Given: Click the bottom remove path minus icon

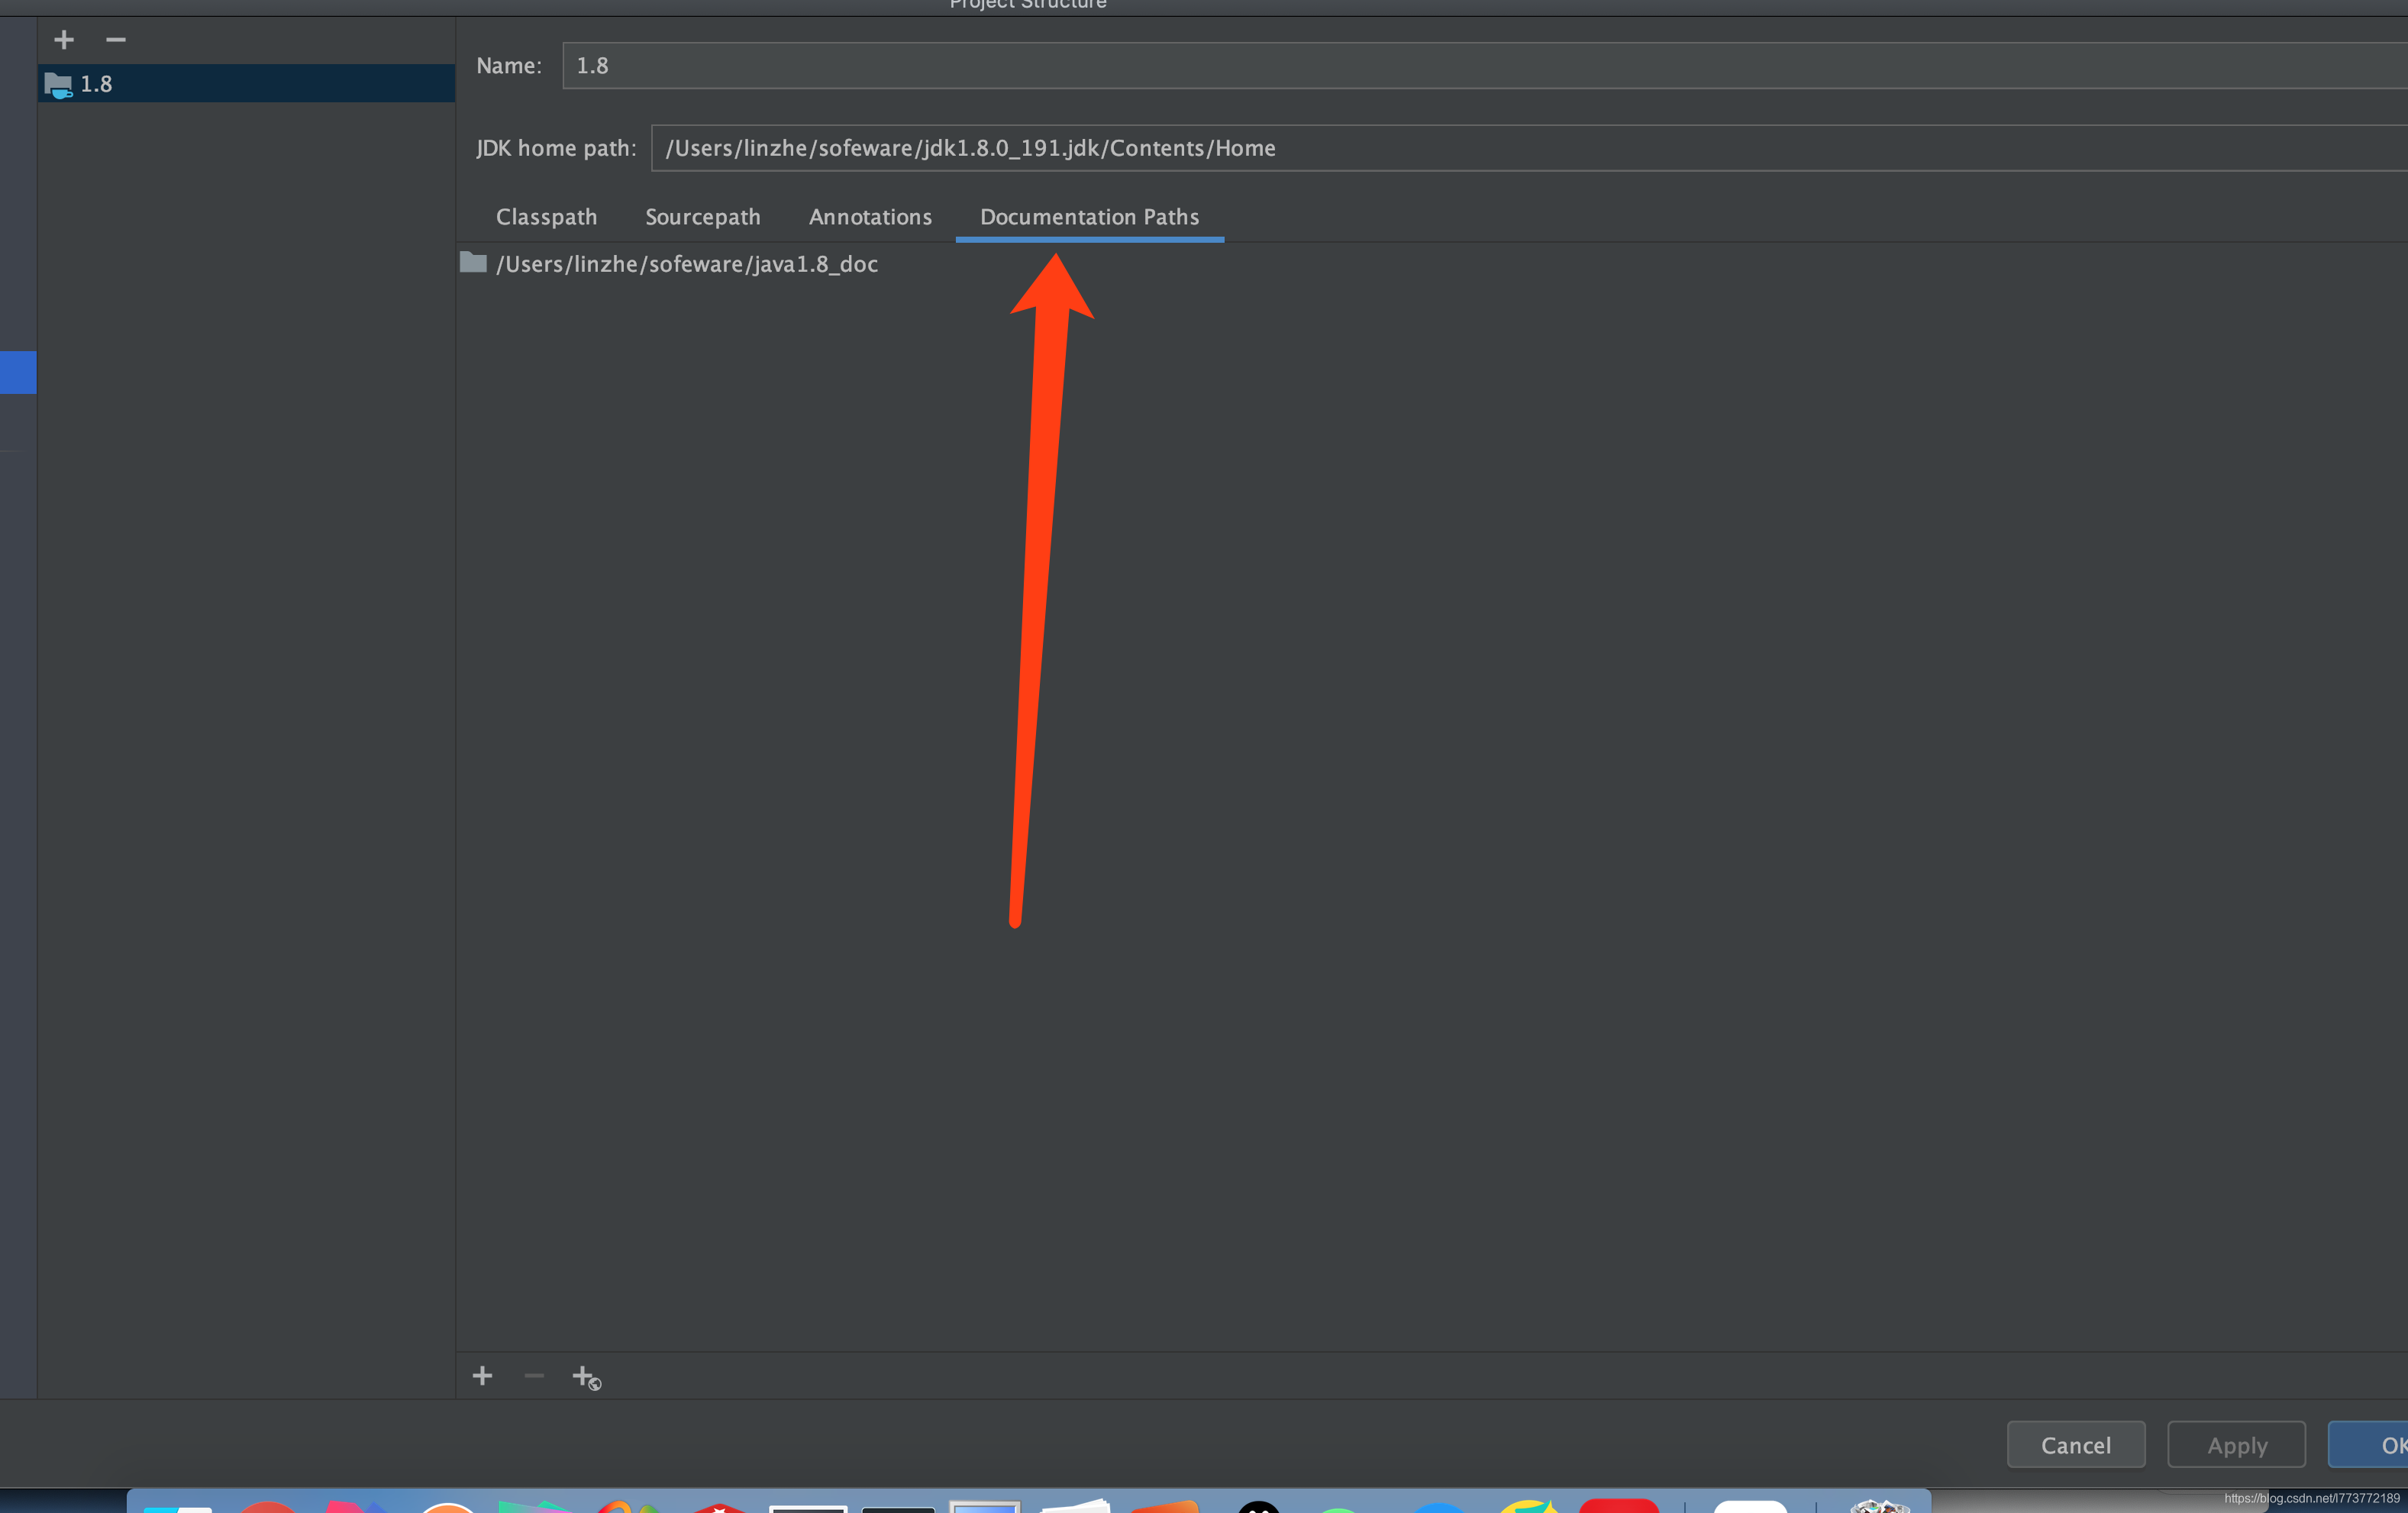Looking at the screenshot, I should coord(534,1376).
